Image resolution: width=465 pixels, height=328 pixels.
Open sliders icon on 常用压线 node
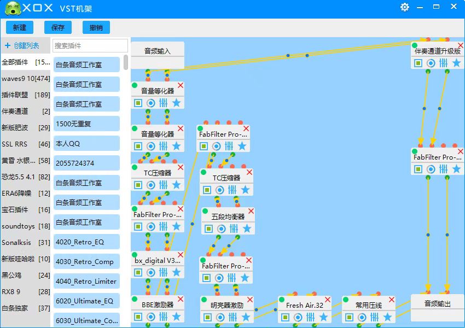click(375, 317)
